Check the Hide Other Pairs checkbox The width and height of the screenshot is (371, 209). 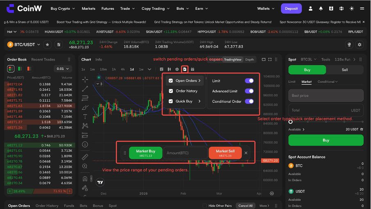click(204, 206)
